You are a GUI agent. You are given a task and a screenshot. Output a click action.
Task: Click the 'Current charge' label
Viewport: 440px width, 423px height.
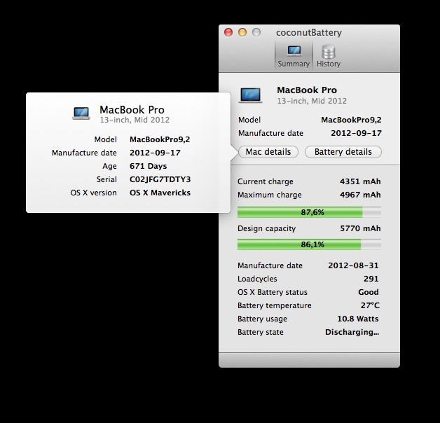tap(266, 181)
